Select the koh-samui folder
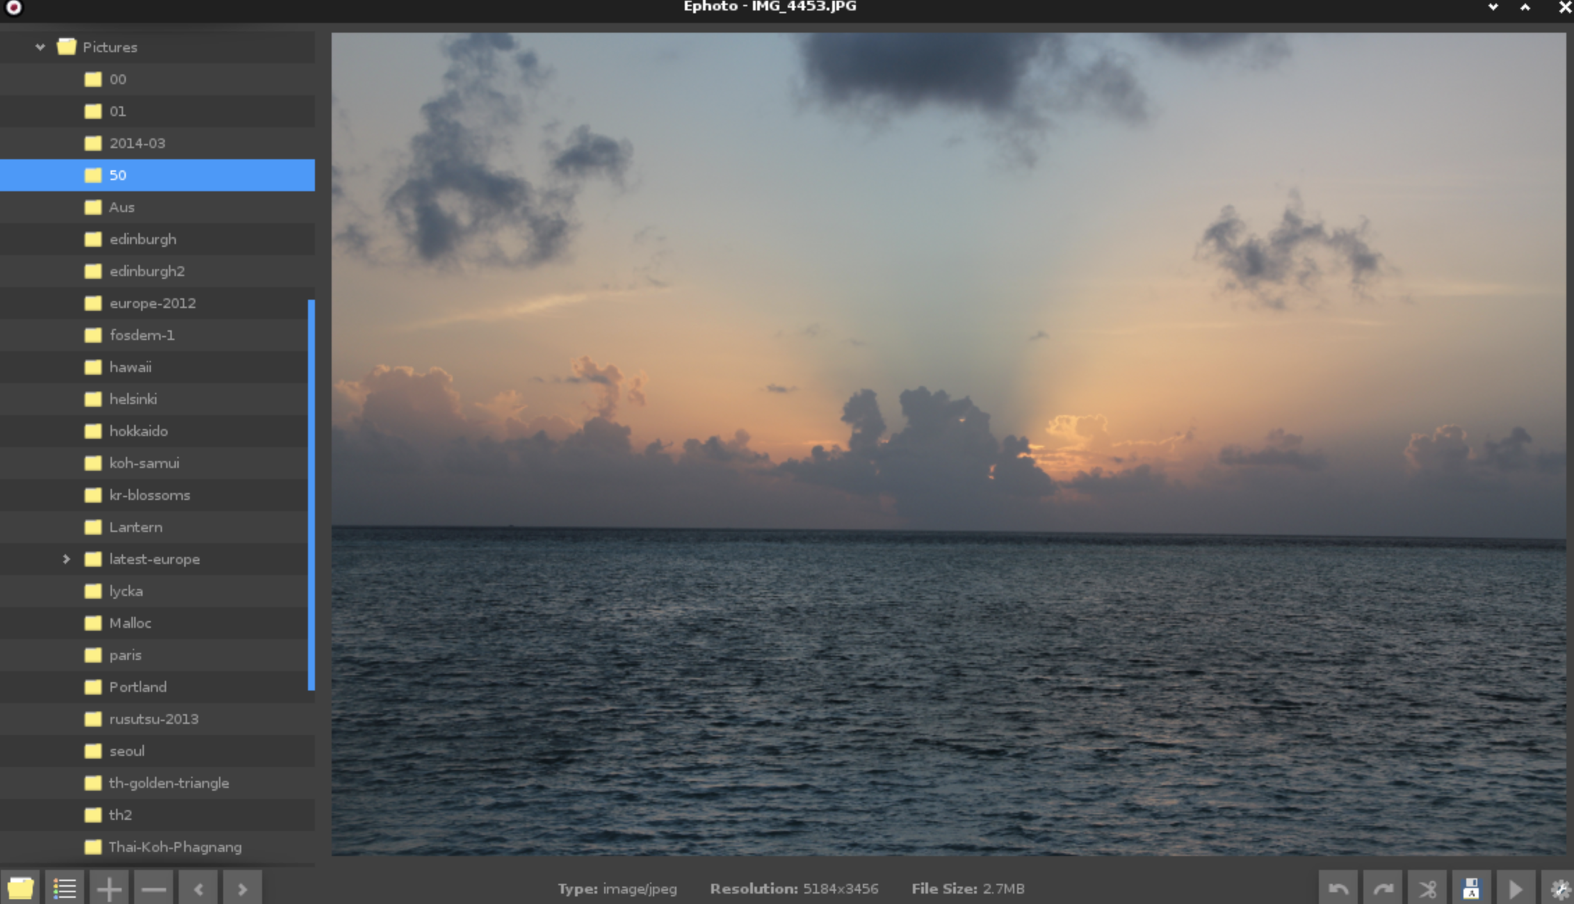Screen dimensions: 1574x904 tap(144, 463)
